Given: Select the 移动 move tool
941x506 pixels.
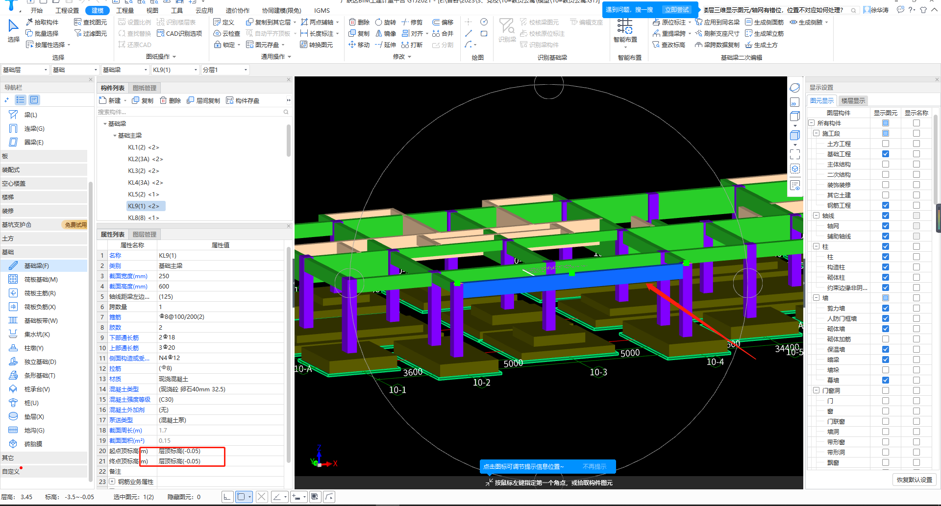Looking at the screenshot, I should [359, 45].
